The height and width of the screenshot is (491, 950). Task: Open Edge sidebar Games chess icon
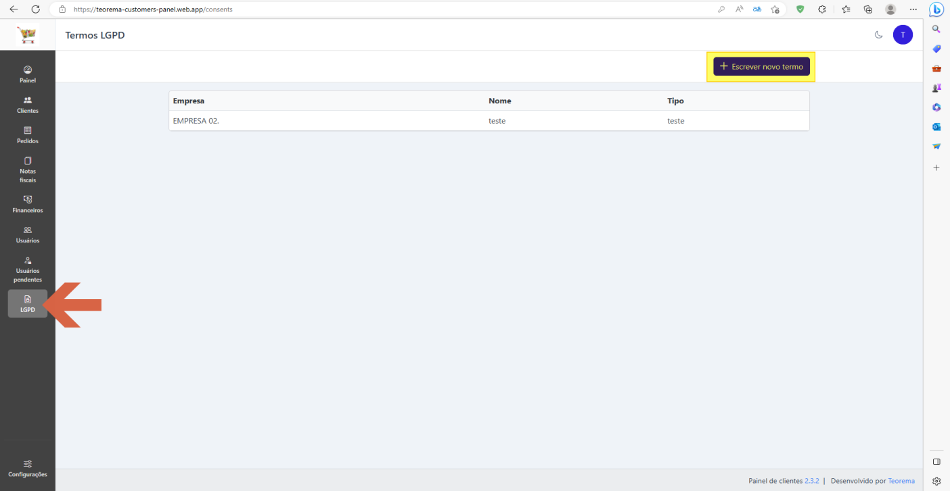tap(936, 88)
